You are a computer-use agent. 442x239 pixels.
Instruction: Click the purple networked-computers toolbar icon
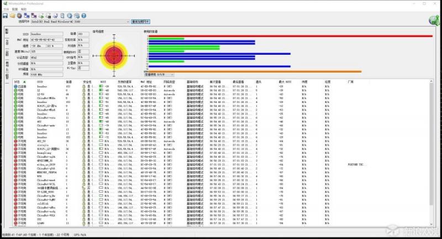[x=34, y=15]
